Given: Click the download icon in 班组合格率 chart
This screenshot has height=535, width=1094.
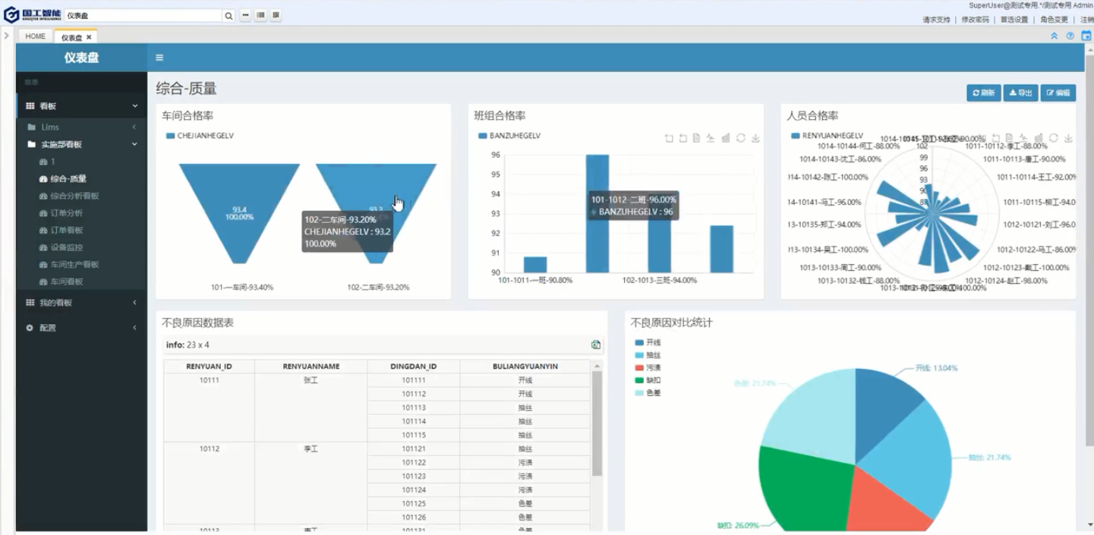Looking at the screenshot, I should click(755, 138).
